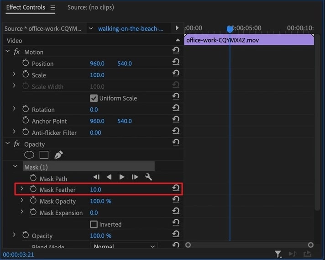Image resolution: width=325 pixels, height=260 pixels.
Task: Reset the Rotation parameter
Action: coord(176,108)
